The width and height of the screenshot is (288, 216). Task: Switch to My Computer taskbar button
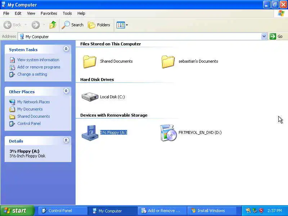(x=112, y=211)
